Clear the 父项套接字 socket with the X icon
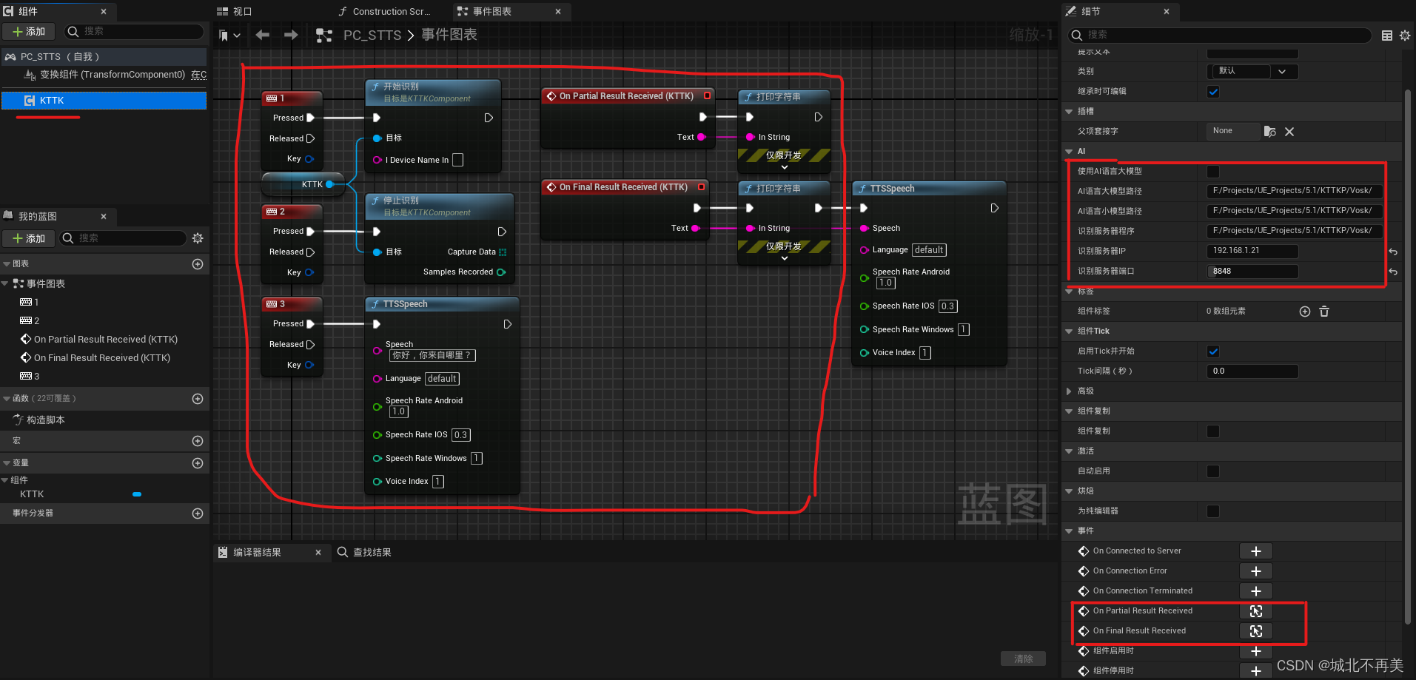The image size is (1416, 680). click(1289, 131)
